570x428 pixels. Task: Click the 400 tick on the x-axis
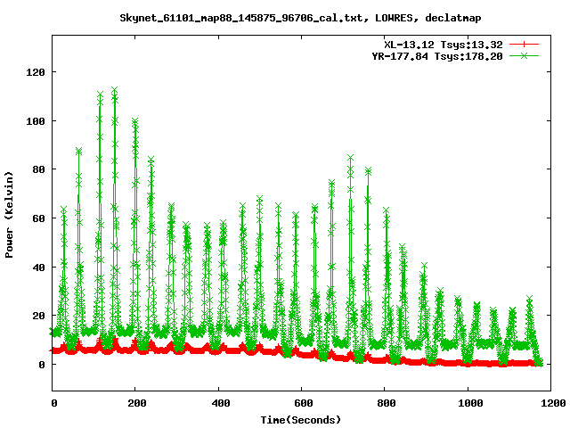point(218,403)
